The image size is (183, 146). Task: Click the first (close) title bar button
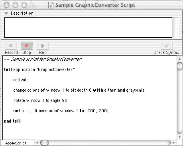[x=6, y=5]
